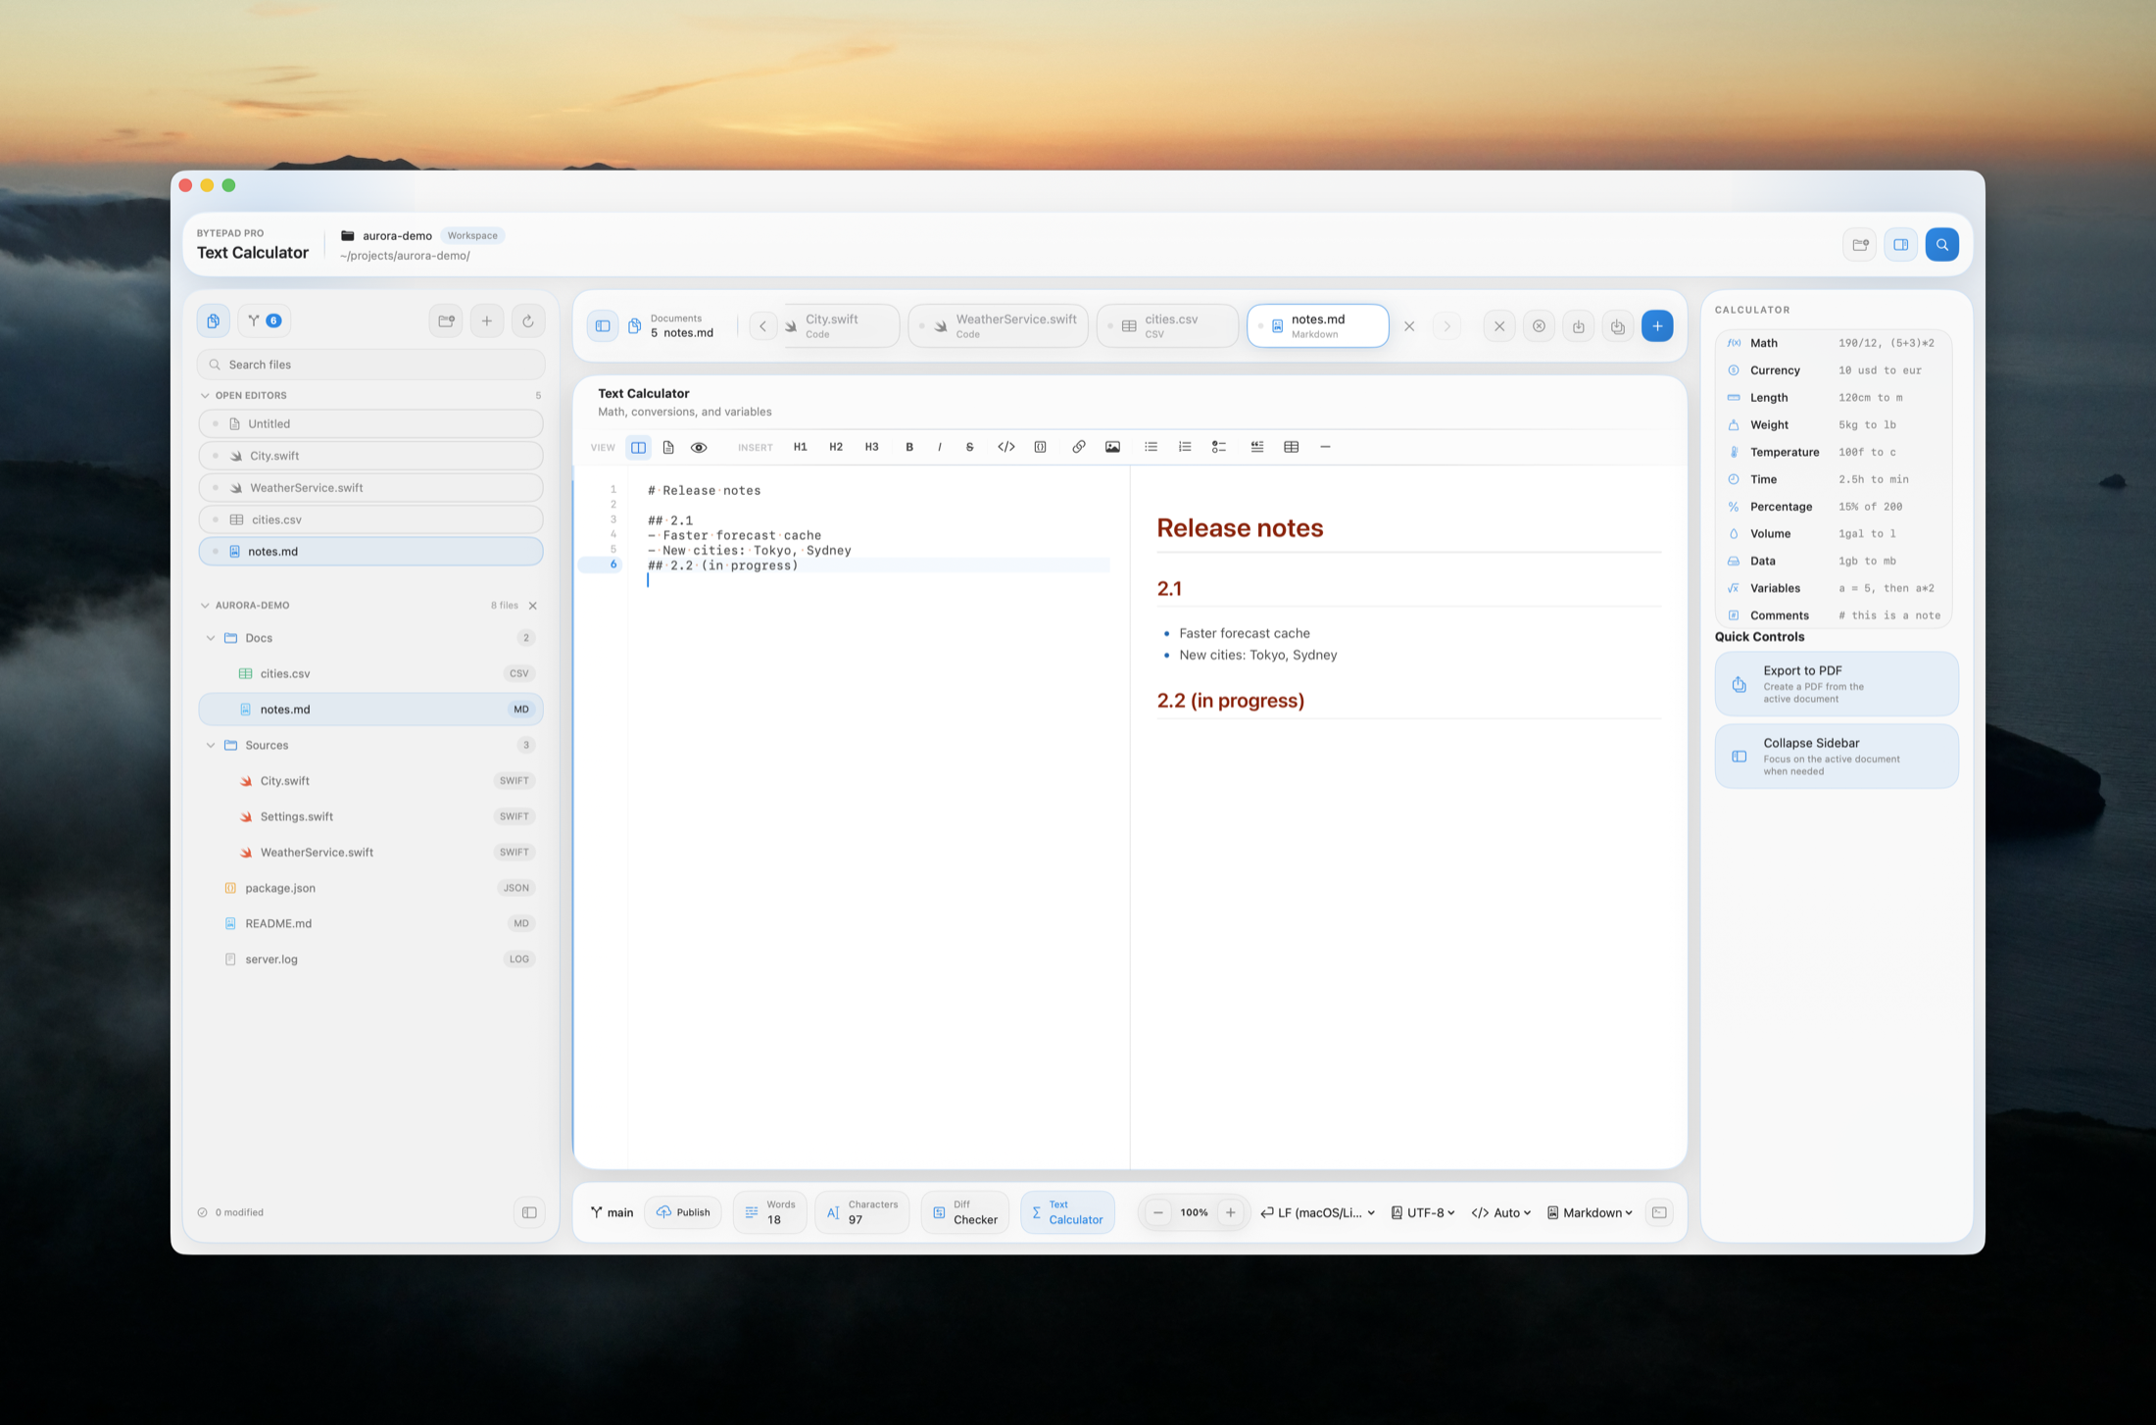Collapse the Docs folder
The height and width of the screenshot is (1425, 2156).
click(x=211, y=638)
